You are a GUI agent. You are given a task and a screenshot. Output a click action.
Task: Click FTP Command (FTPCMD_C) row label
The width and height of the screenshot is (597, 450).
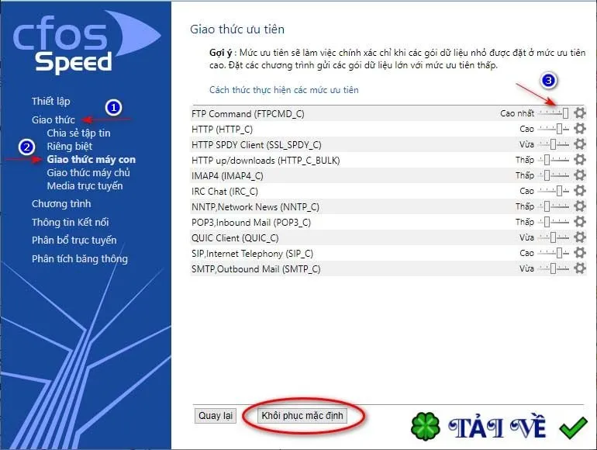pos(248,114)
